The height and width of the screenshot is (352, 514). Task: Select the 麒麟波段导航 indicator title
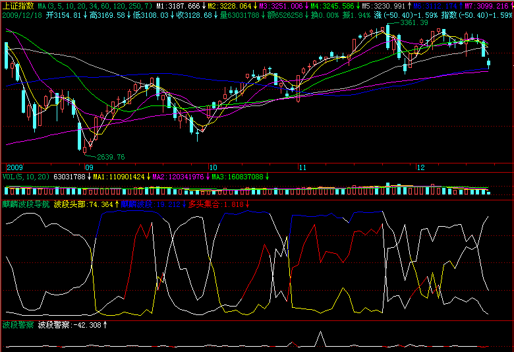point(26,204)
